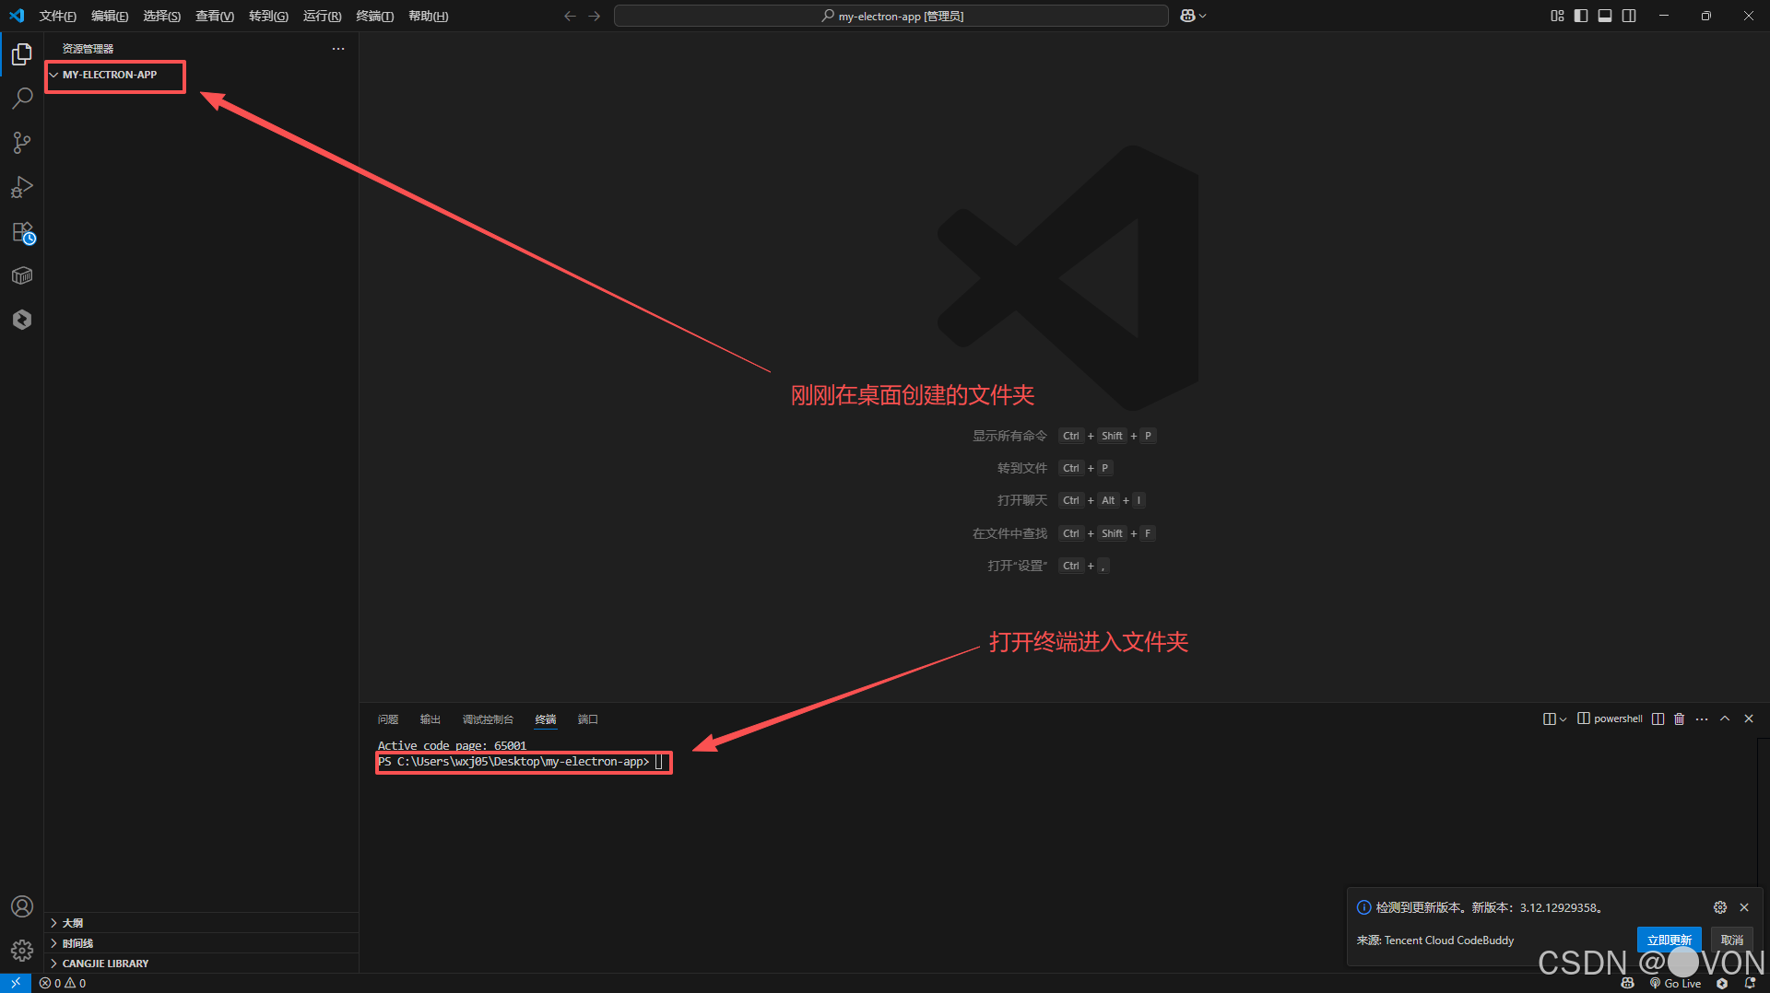Open Copilot chat icon in title bar

[1187, 16]
